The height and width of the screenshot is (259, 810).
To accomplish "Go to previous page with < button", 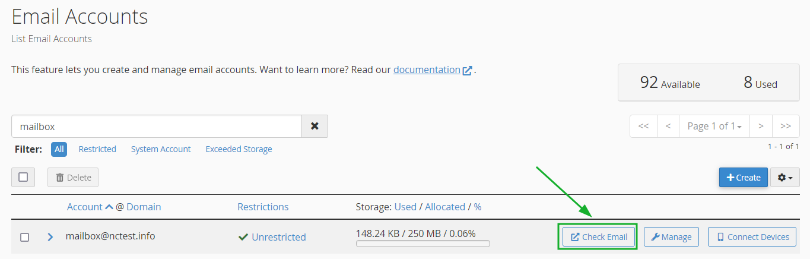I will [668, 126].
